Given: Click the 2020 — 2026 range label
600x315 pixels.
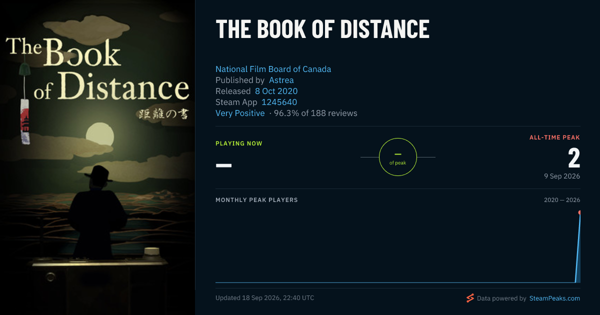Looking at the screenshot, I should 562,200.
